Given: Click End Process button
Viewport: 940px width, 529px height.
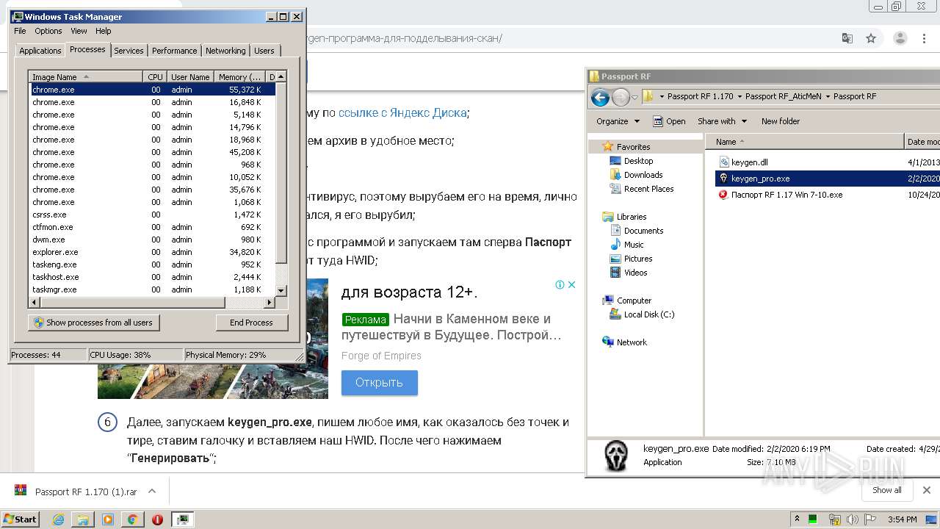Looking at the screenshot, I should 252,323.
